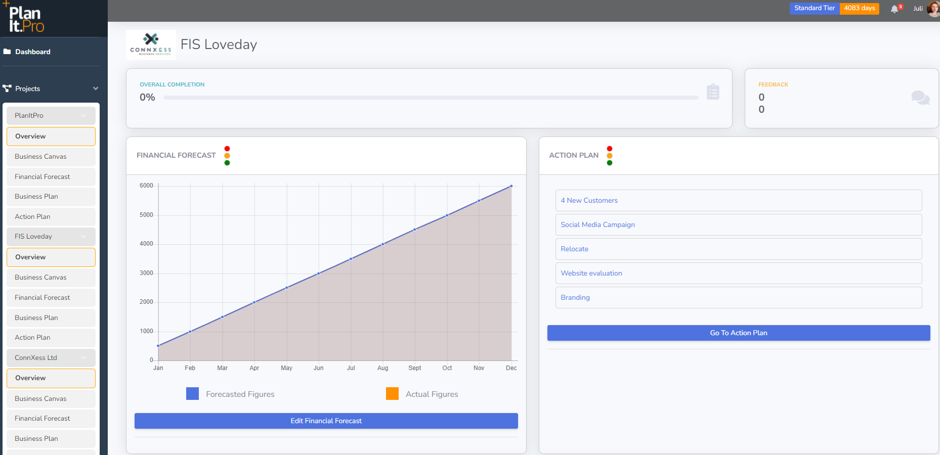Click the FEEDBACK label
Viewport: 940px width, 455px height.
pos(773,84)
